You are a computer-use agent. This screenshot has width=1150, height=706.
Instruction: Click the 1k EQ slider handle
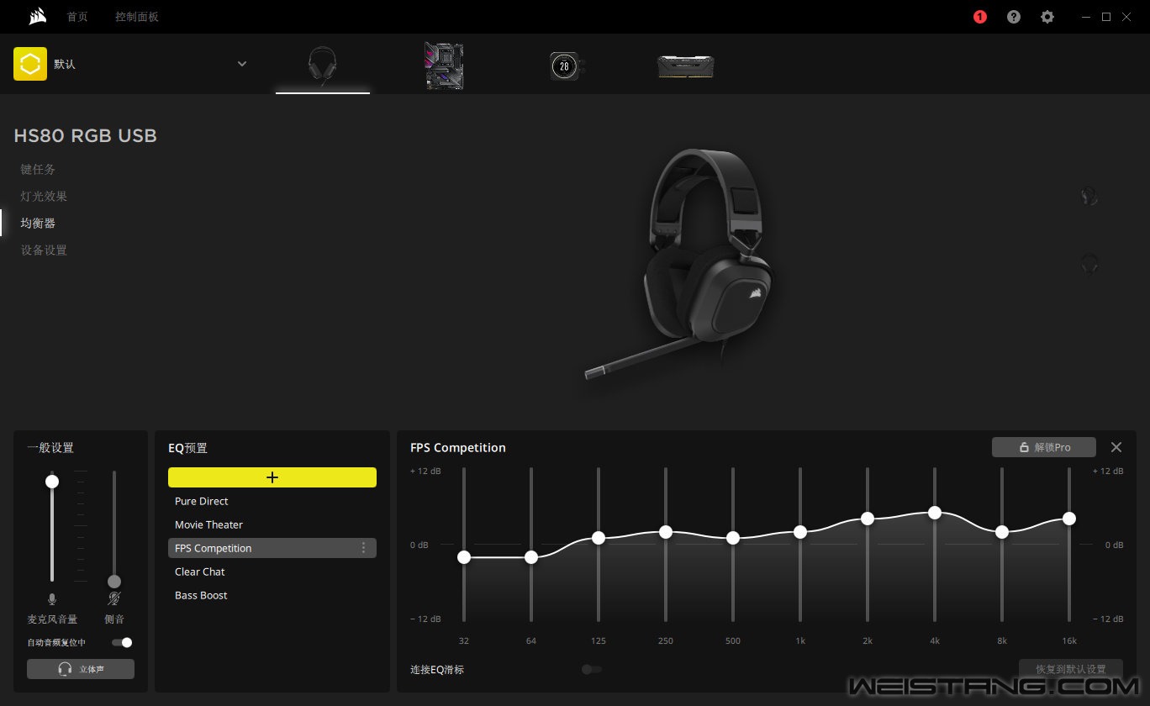click(x=800, y=532)
